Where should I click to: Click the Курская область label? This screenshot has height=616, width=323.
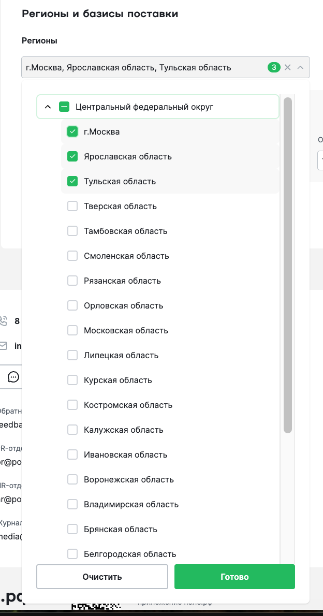tap(118, 380)
